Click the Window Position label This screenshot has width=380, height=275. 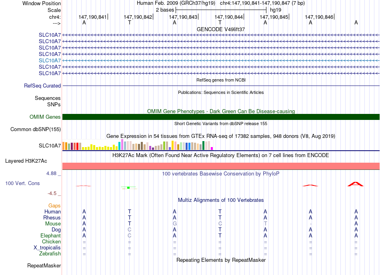click(42, 3)
